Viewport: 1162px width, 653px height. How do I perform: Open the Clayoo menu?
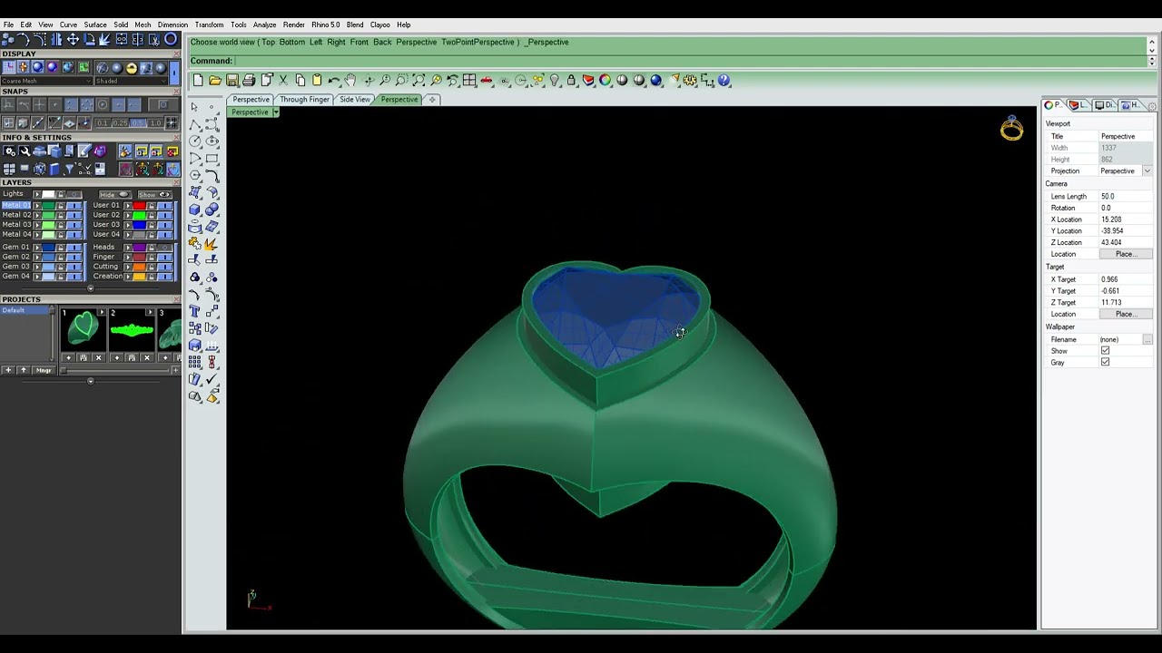pos(379,24)
